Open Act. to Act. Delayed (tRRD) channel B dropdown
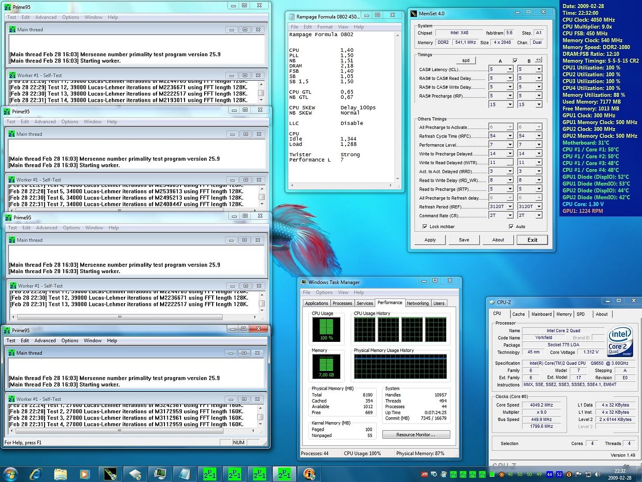Image resolution: width=642 pixels, height=482 pixels. click(539, 171)
